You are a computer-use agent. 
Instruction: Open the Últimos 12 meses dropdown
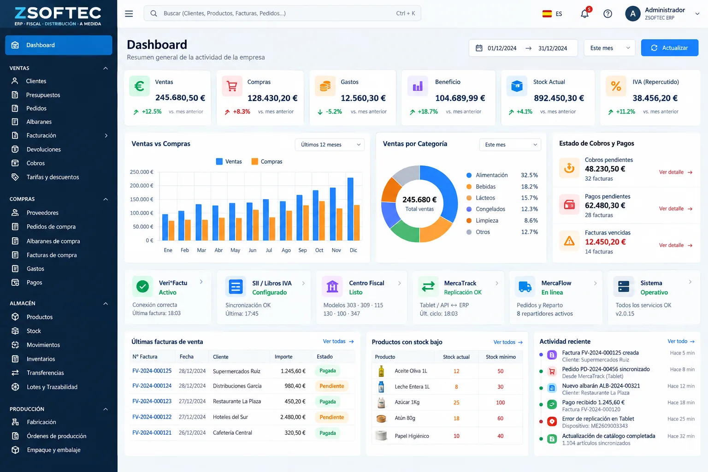tap(330, 145)
